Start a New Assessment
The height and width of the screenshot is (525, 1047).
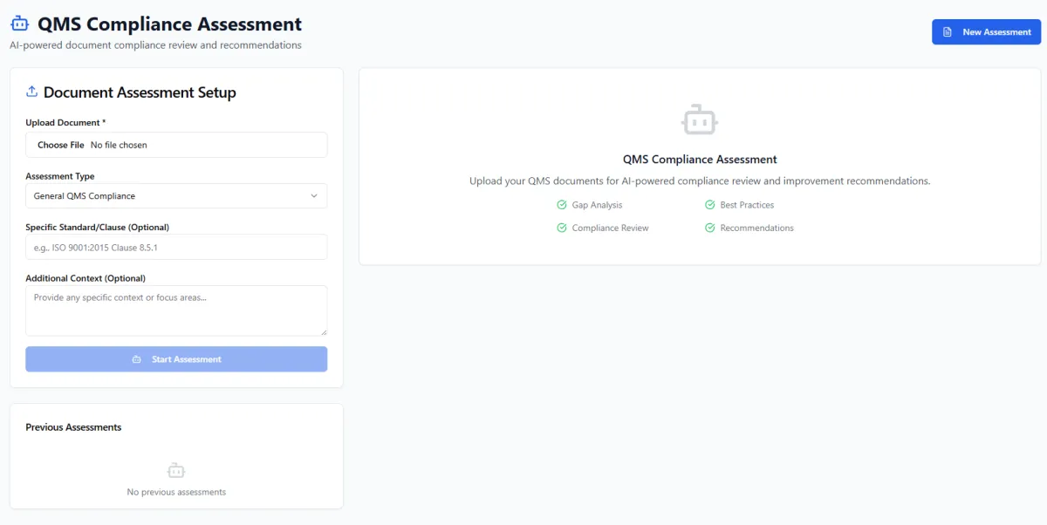point(987,32)
